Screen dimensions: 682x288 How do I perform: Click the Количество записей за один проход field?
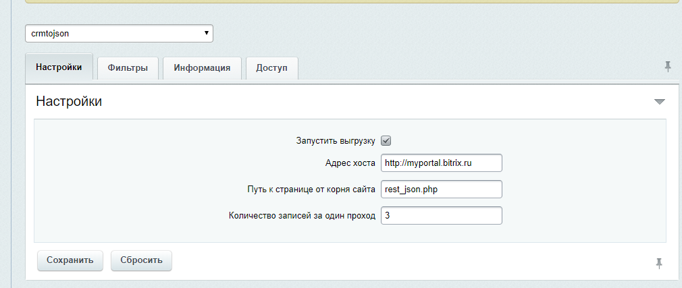point(442,215)
